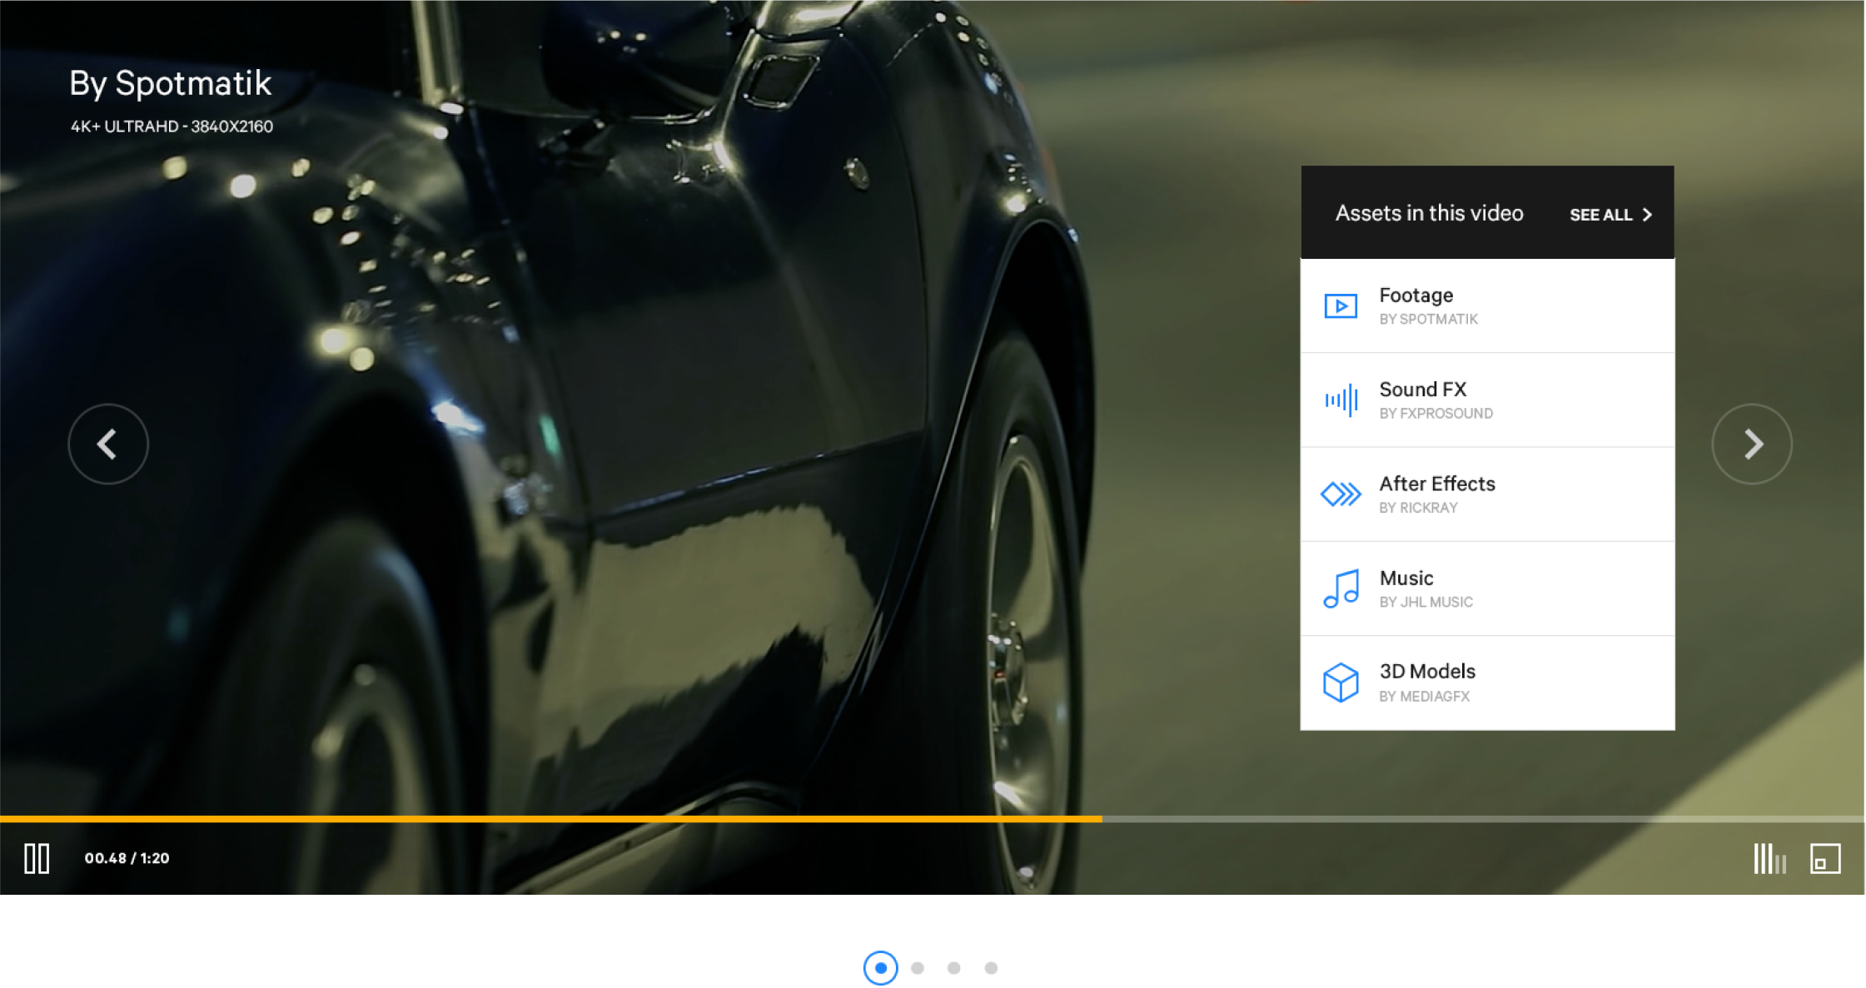Click the SEE ALL link
This screenshot has width=1866, height=988.
pyautogui.click(x=1600, y=215)
